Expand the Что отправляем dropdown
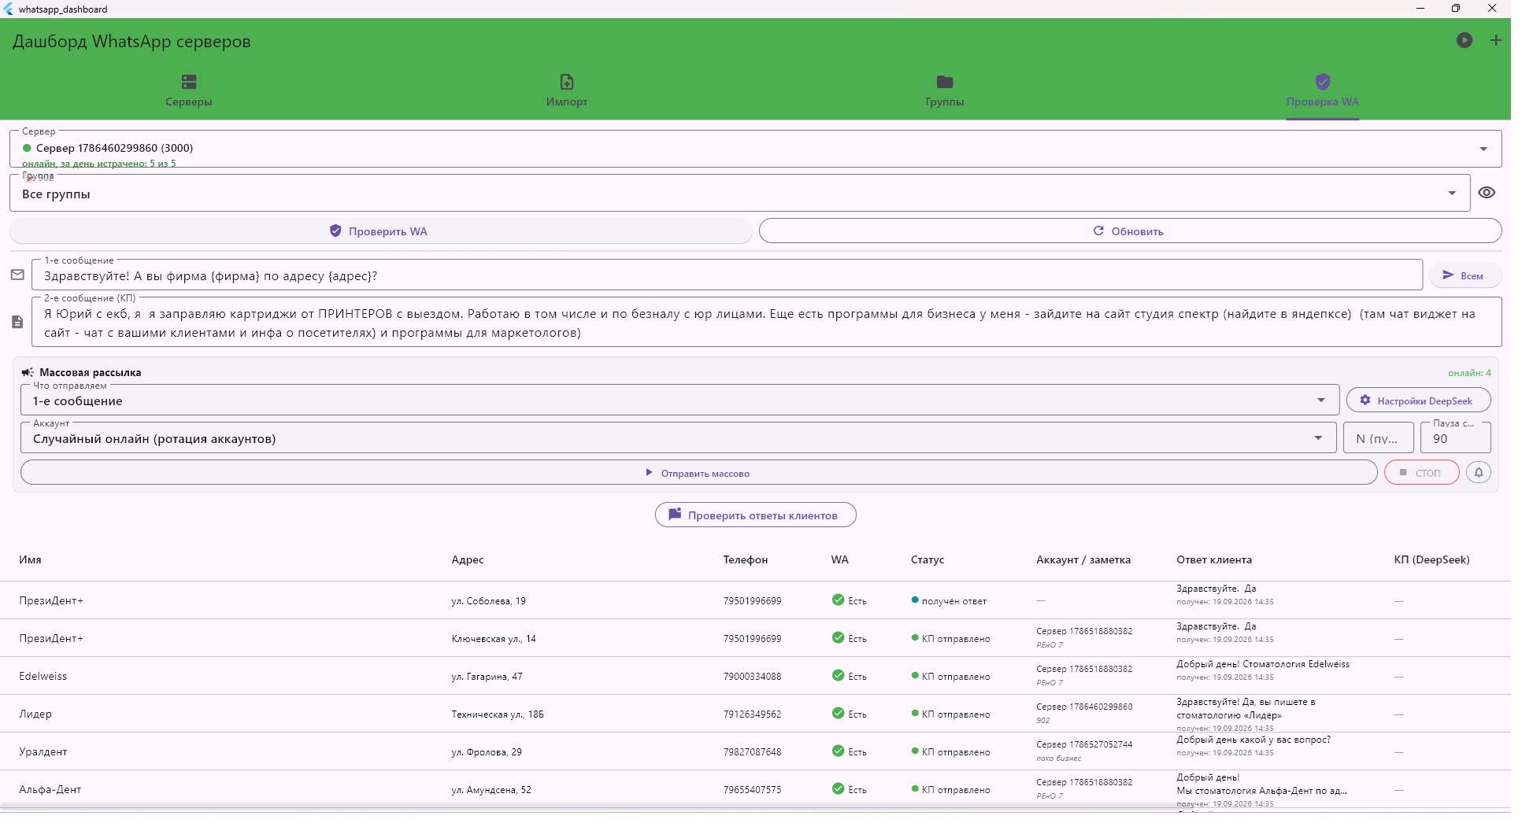The width and height of the screenshot is (1529, 838). pyautogui.click(x=679, y=401)
